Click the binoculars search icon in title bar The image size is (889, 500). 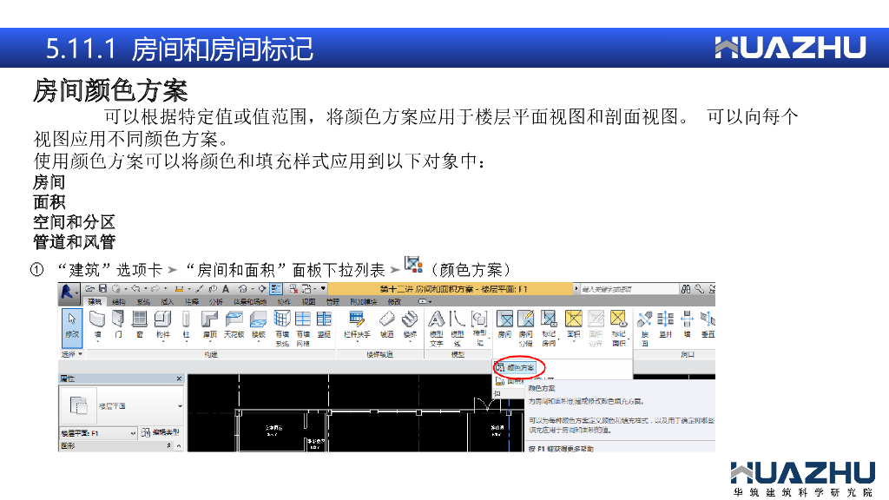pos(686,289)
